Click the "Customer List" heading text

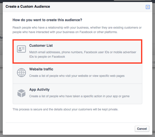point(41,46)
